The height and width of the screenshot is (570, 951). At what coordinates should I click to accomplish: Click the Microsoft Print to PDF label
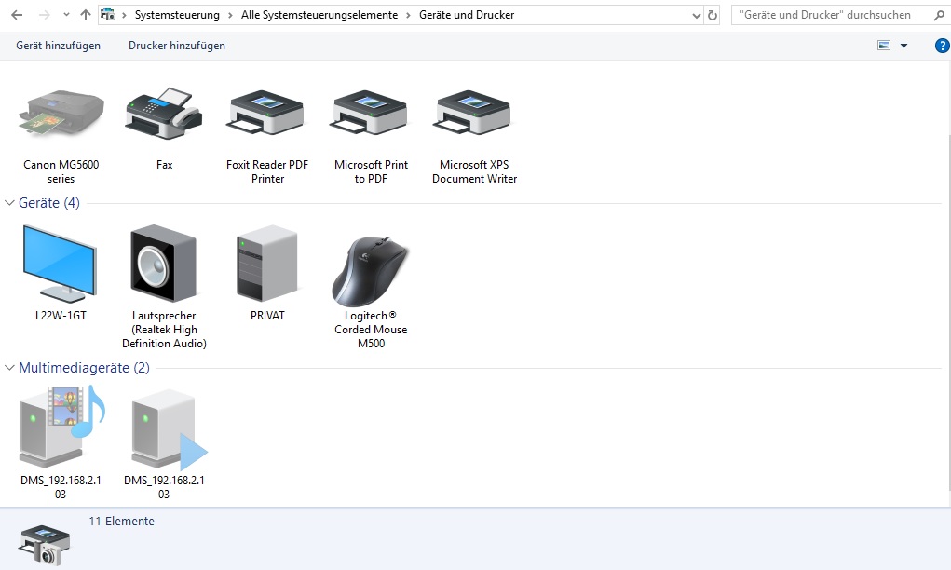pyautogui.click(x=372, y=171)
